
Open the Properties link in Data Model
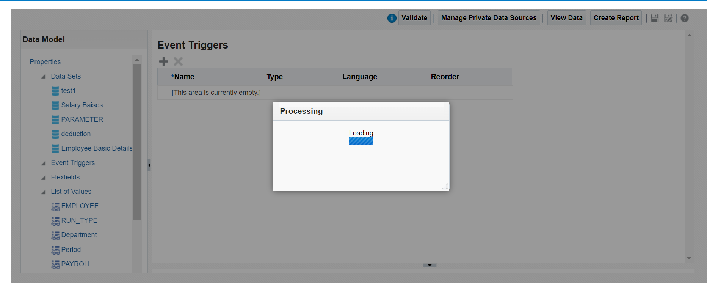[x=45, y=62]
